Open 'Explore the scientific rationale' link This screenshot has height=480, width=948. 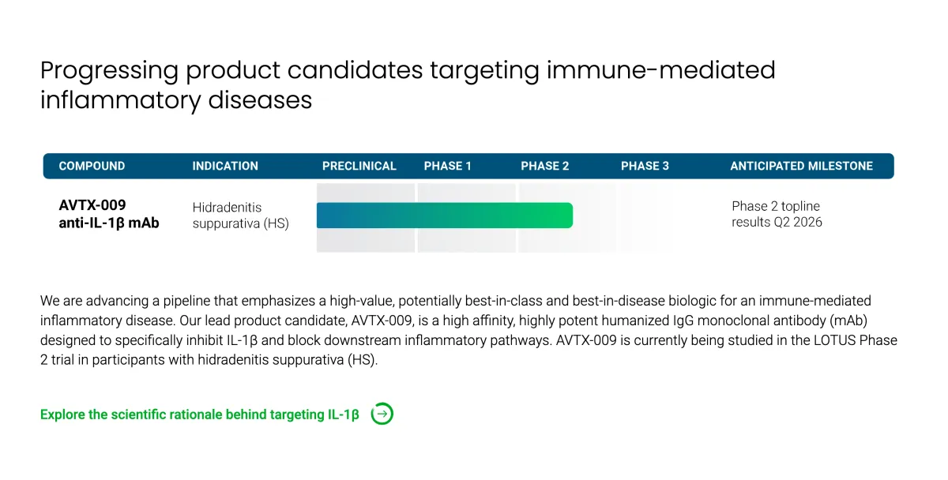199,414
